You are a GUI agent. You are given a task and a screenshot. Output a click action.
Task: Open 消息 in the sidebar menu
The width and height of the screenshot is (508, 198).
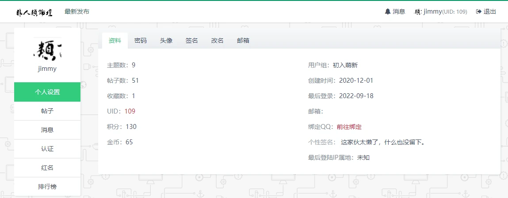47,130
